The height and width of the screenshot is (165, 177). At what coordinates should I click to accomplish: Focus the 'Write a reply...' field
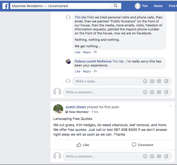pos(107,81)
